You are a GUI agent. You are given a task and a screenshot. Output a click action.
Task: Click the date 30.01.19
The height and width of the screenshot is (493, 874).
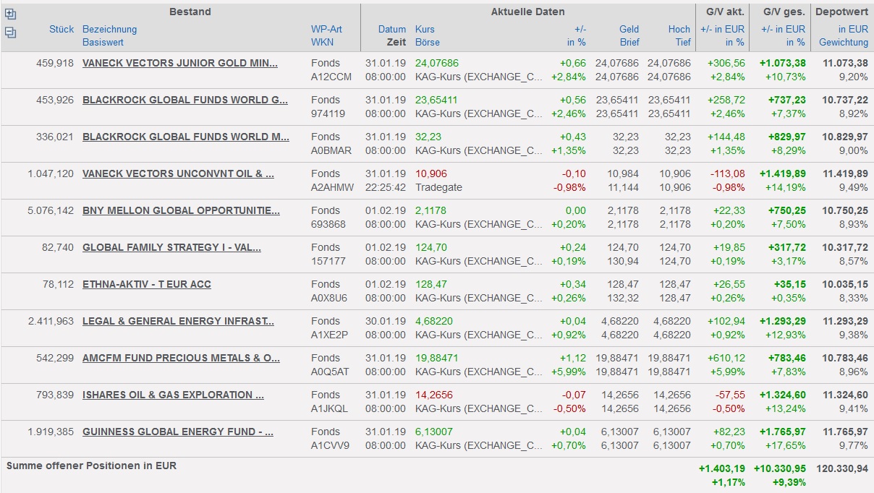tap(386, 321)
